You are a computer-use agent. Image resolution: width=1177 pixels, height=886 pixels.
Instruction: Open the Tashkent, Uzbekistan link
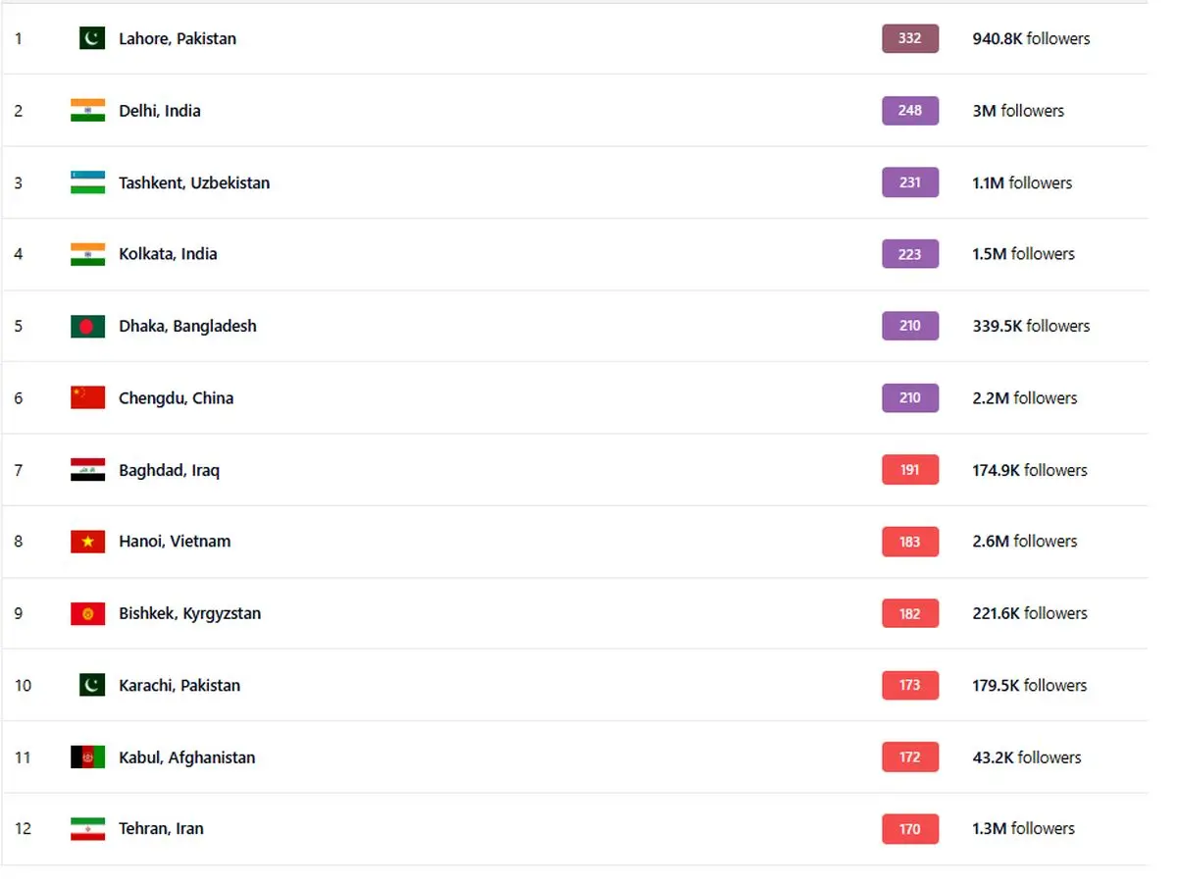point(194,182)
